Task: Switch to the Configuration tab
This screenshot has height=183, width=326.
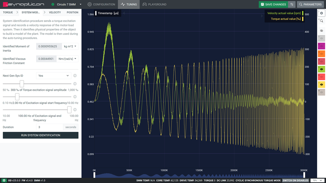Action: pyautogui.click(x=101, y=4)
